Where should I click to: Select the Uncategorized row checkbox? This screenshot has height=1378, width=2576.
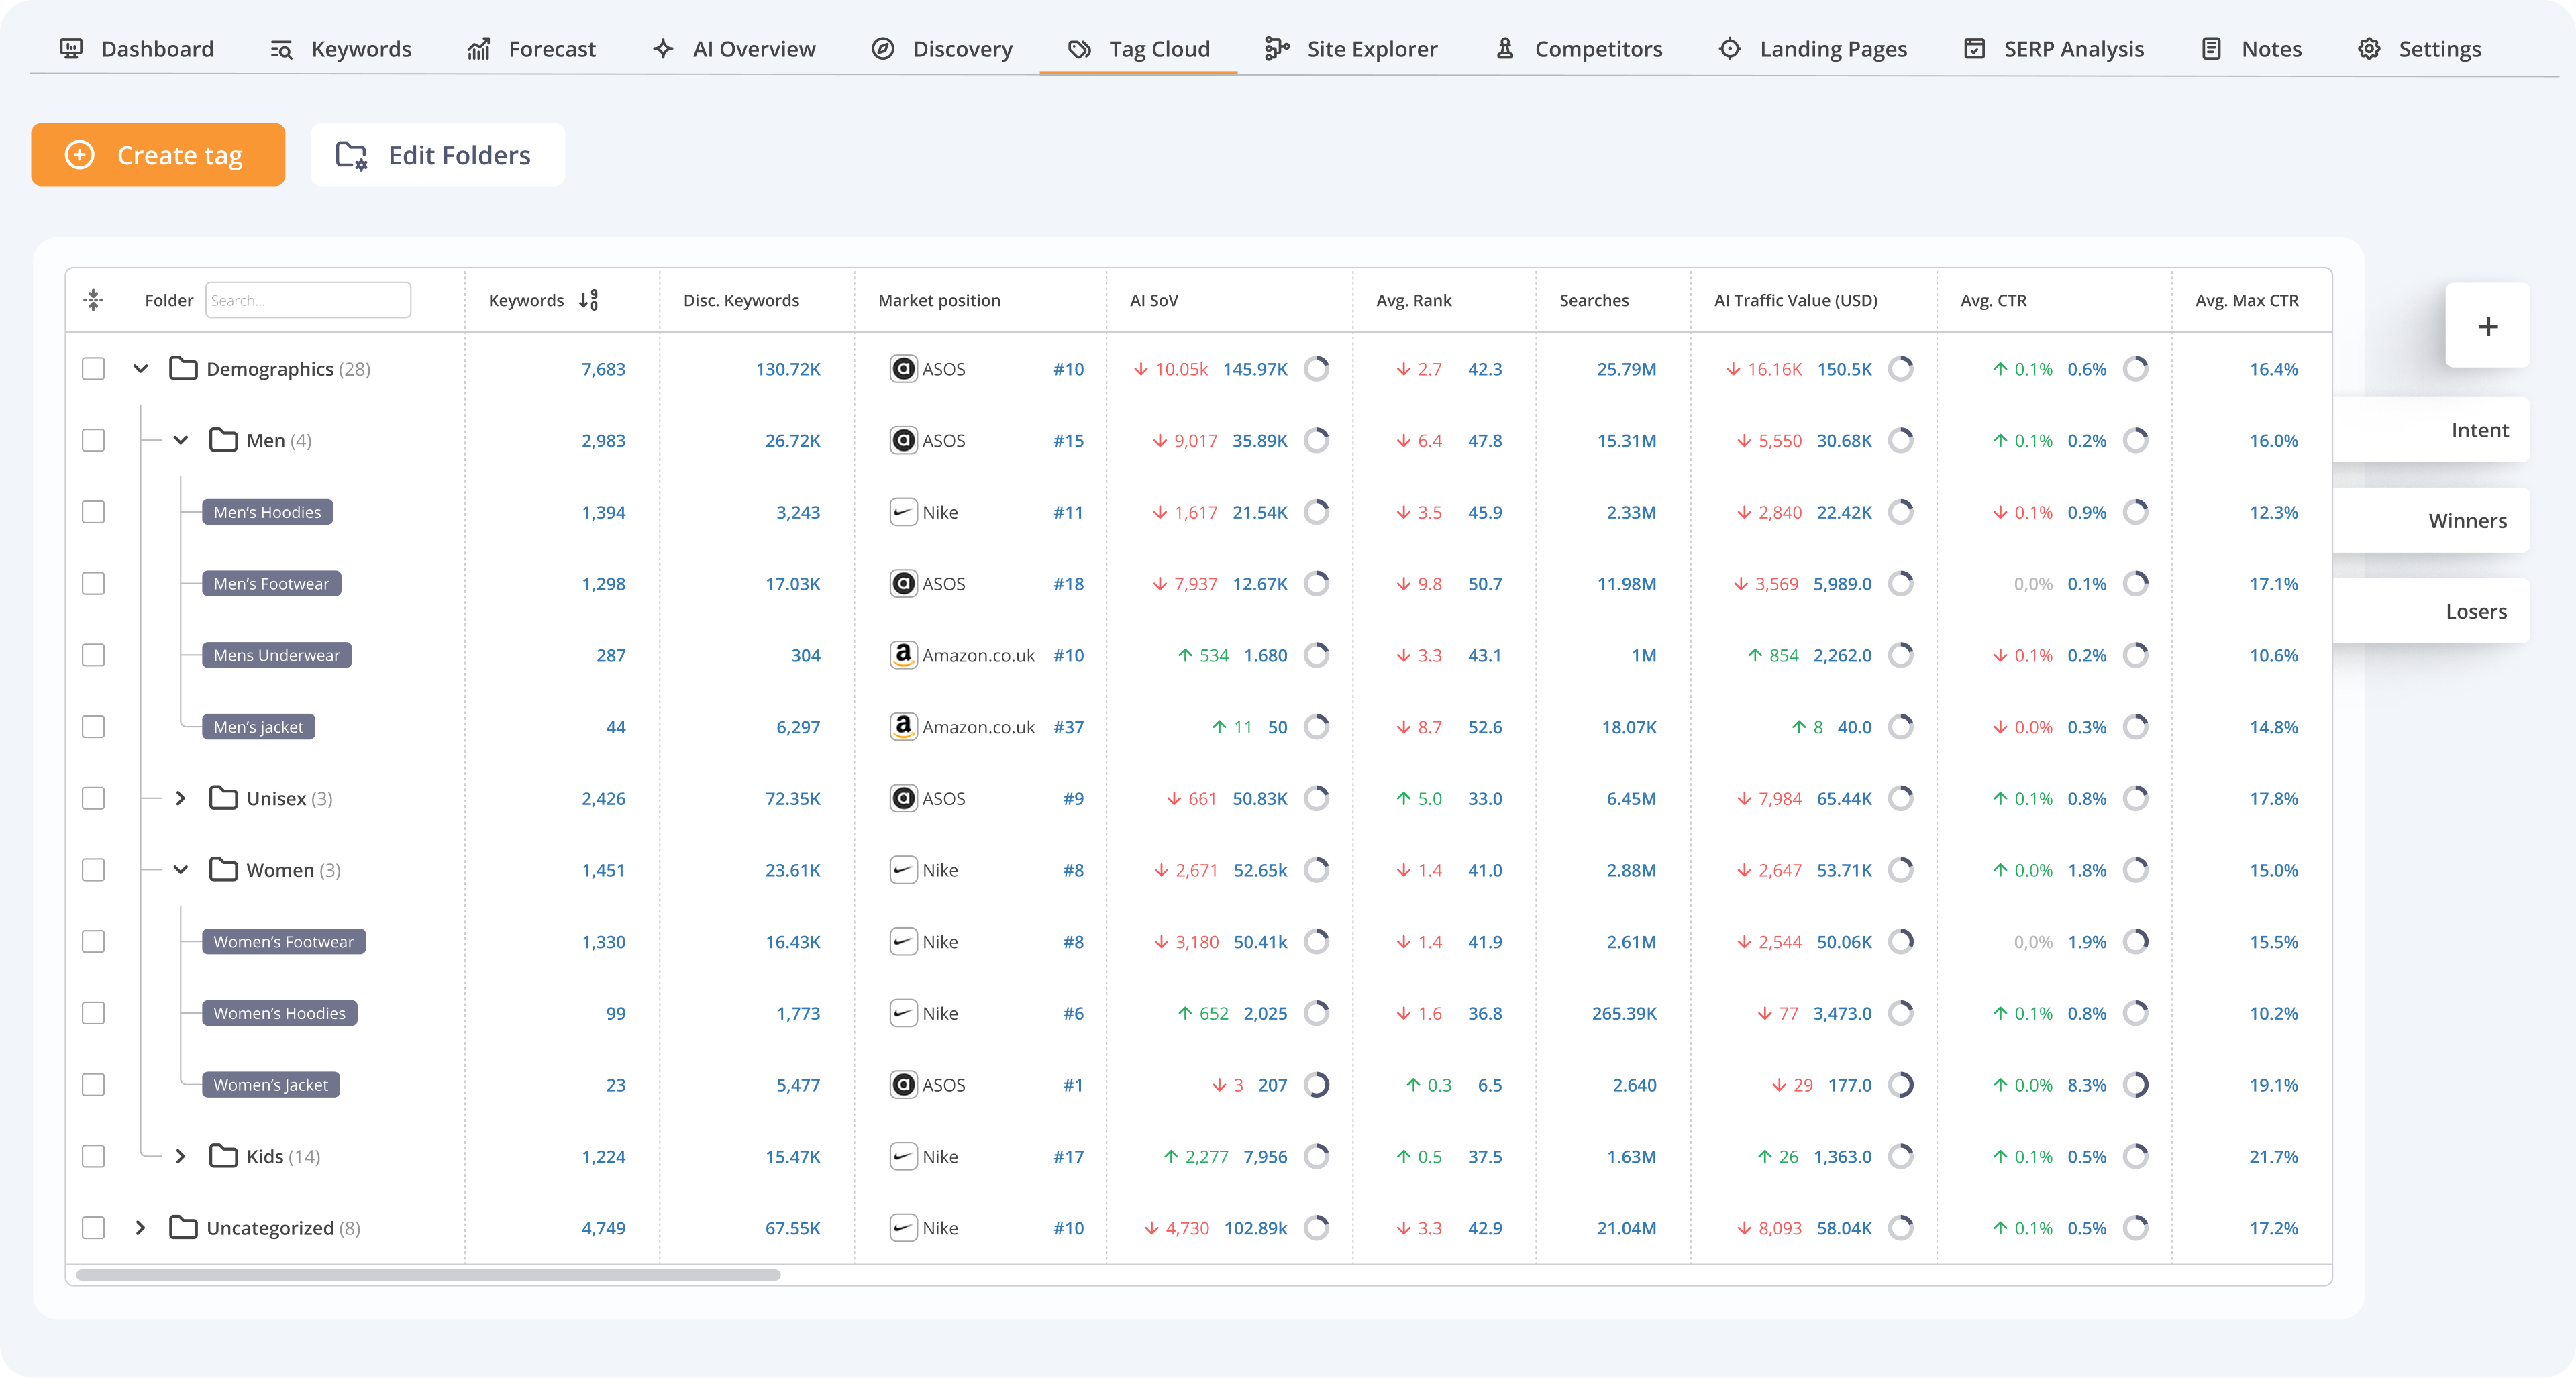pos(93,1228)
